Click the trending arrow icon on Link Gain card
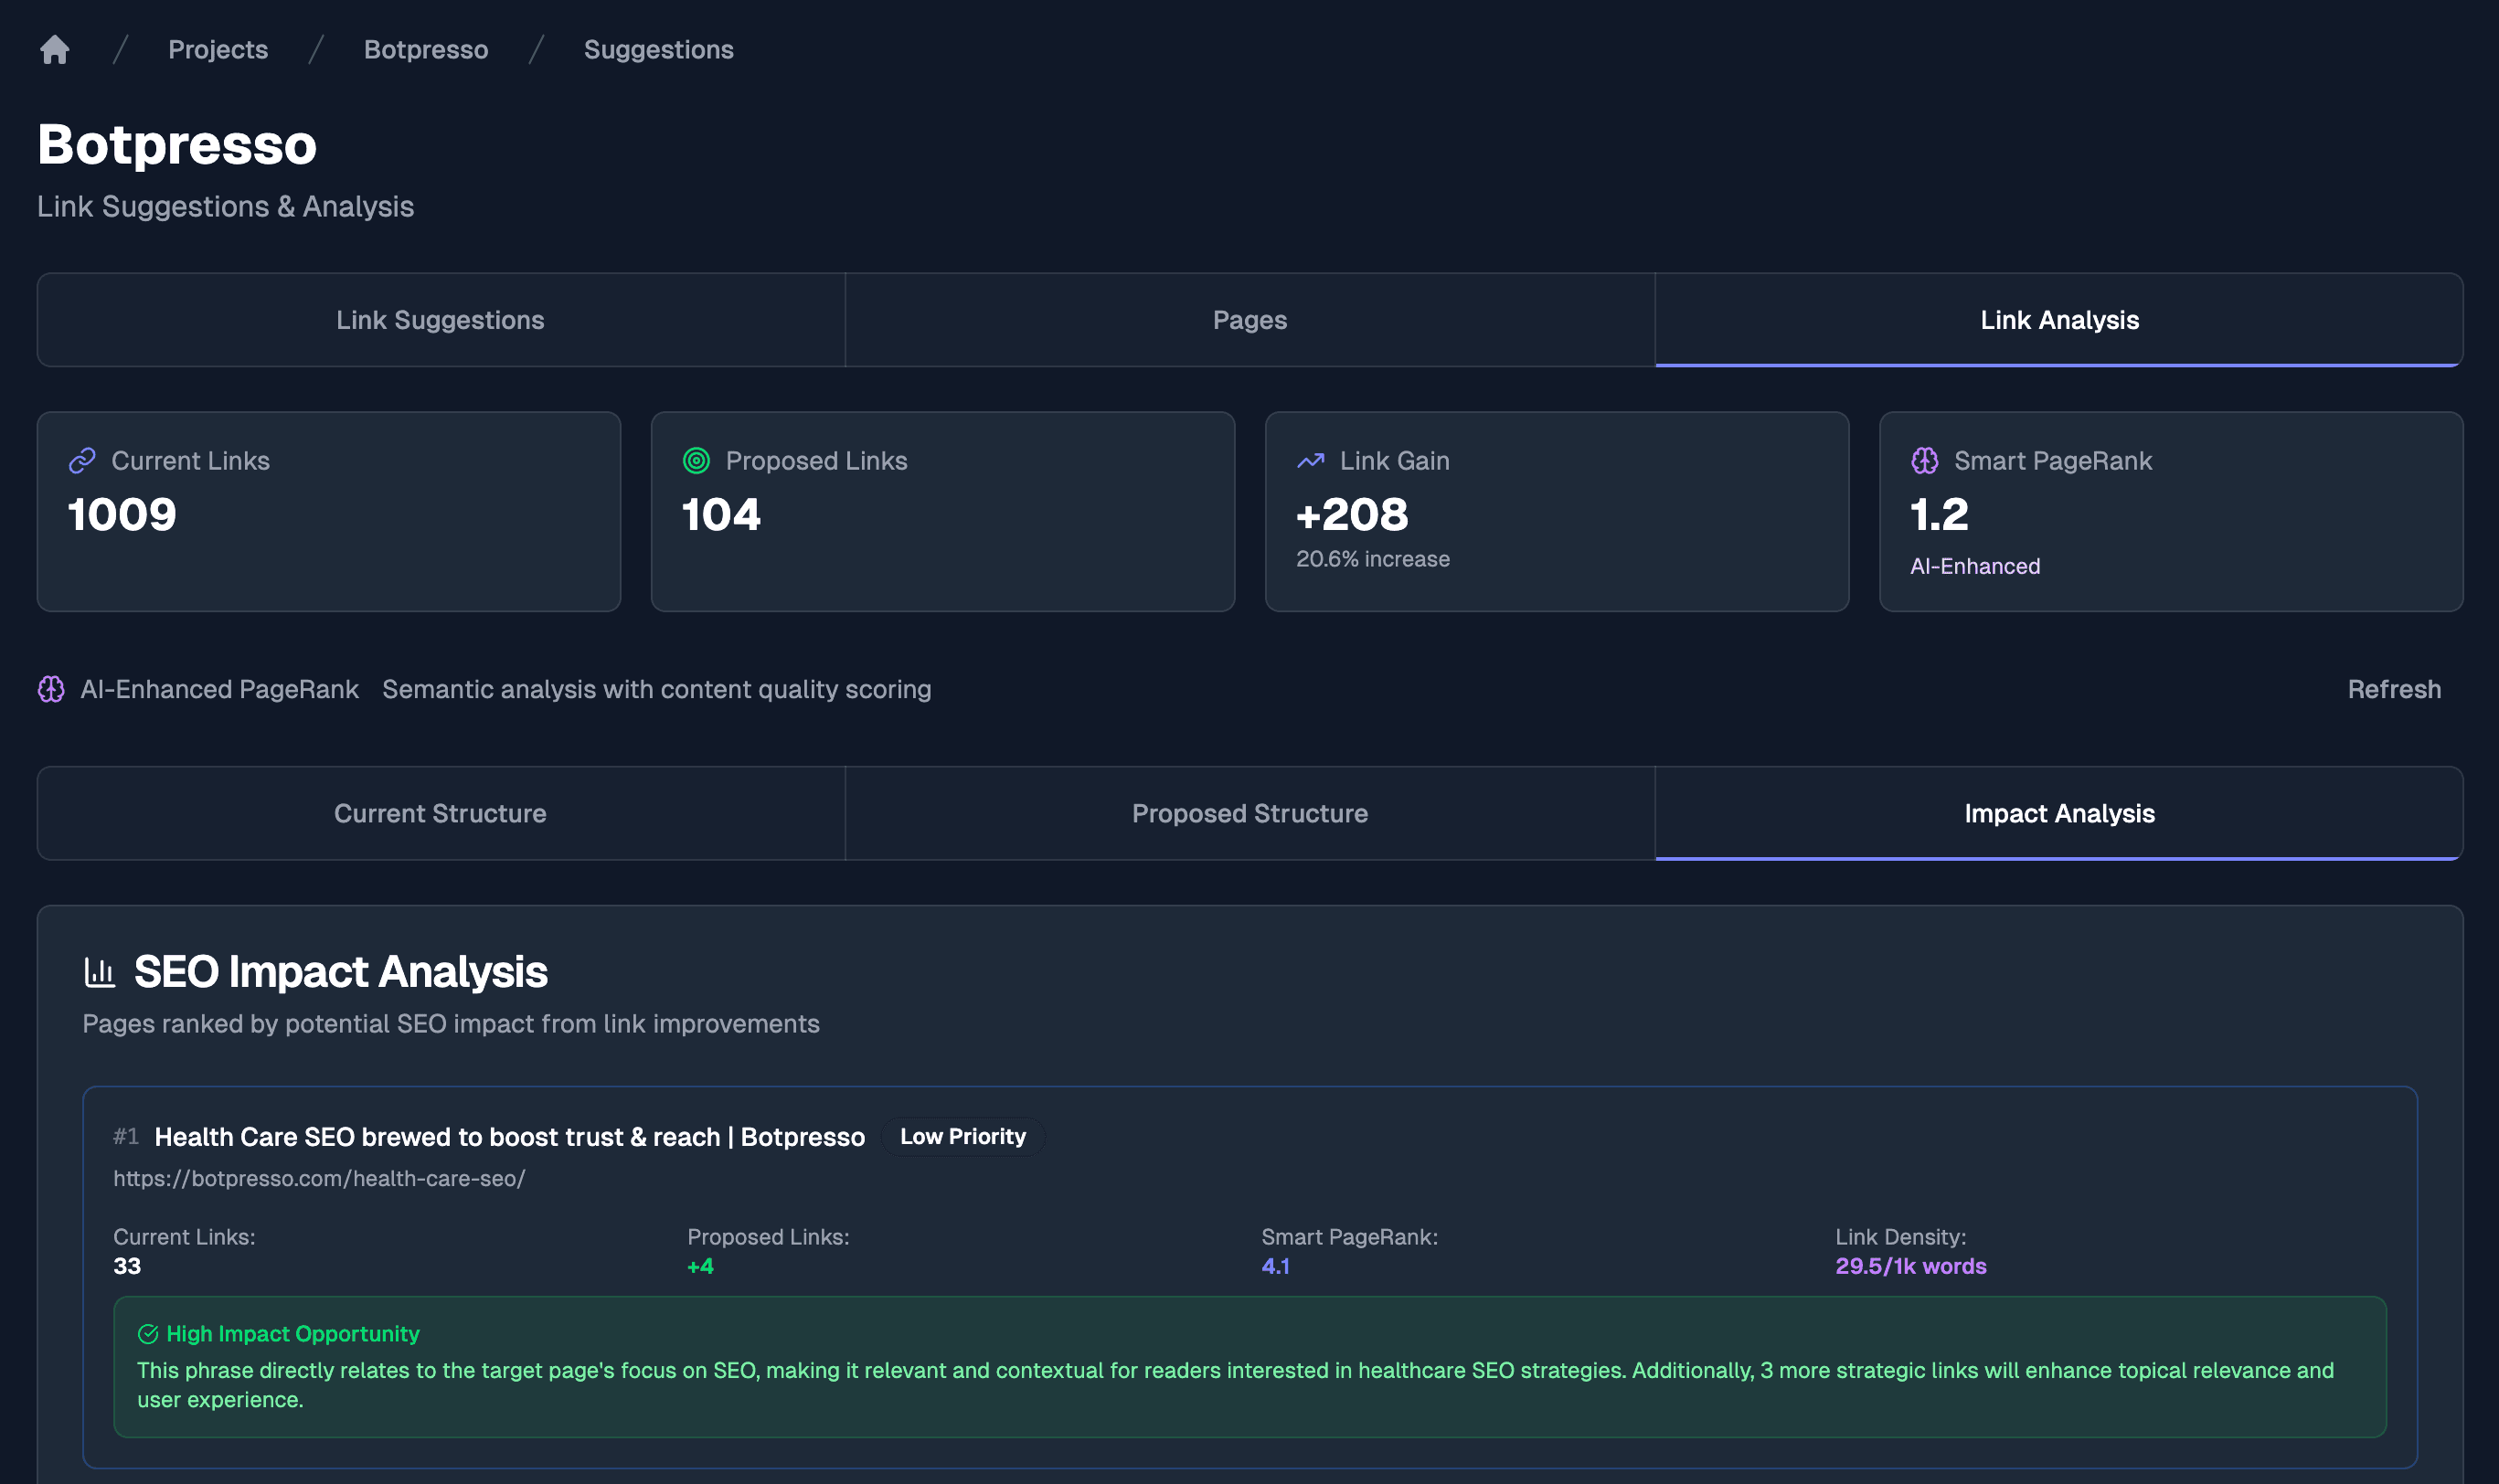The image size is (2499, 1484). pos(1311,461)
